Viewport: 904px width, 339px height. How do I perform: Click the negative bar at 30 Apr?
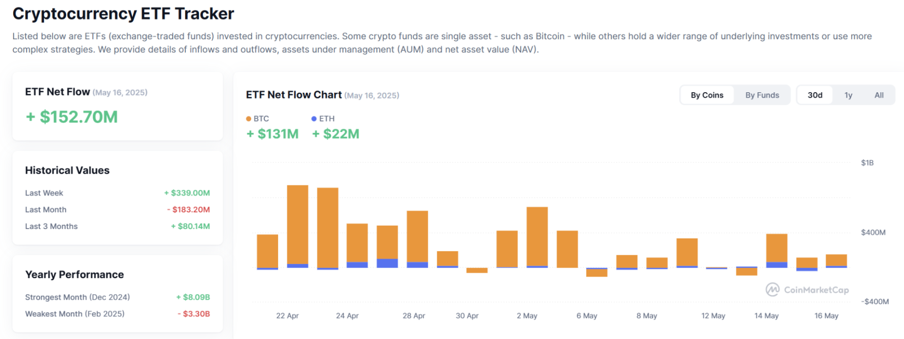pos(477,270)
